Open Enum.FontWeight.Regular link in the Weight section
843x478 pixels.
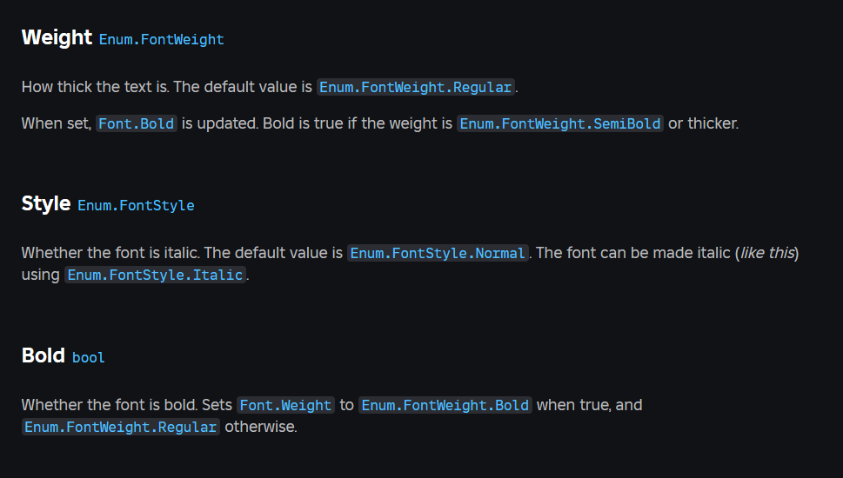tap(416, 87)
